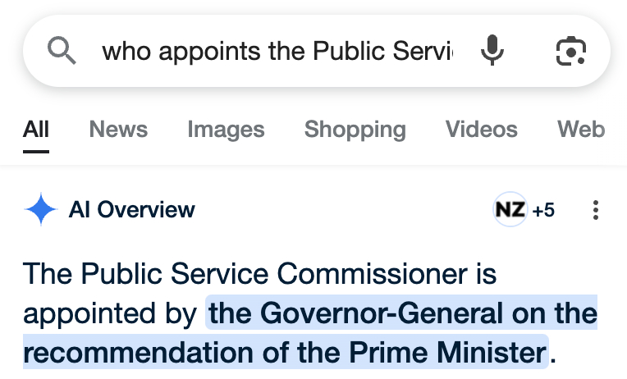Screen dimensions: 627x379
Task: Open the AI Overview three-dot menu
Action: click(596, 211)
